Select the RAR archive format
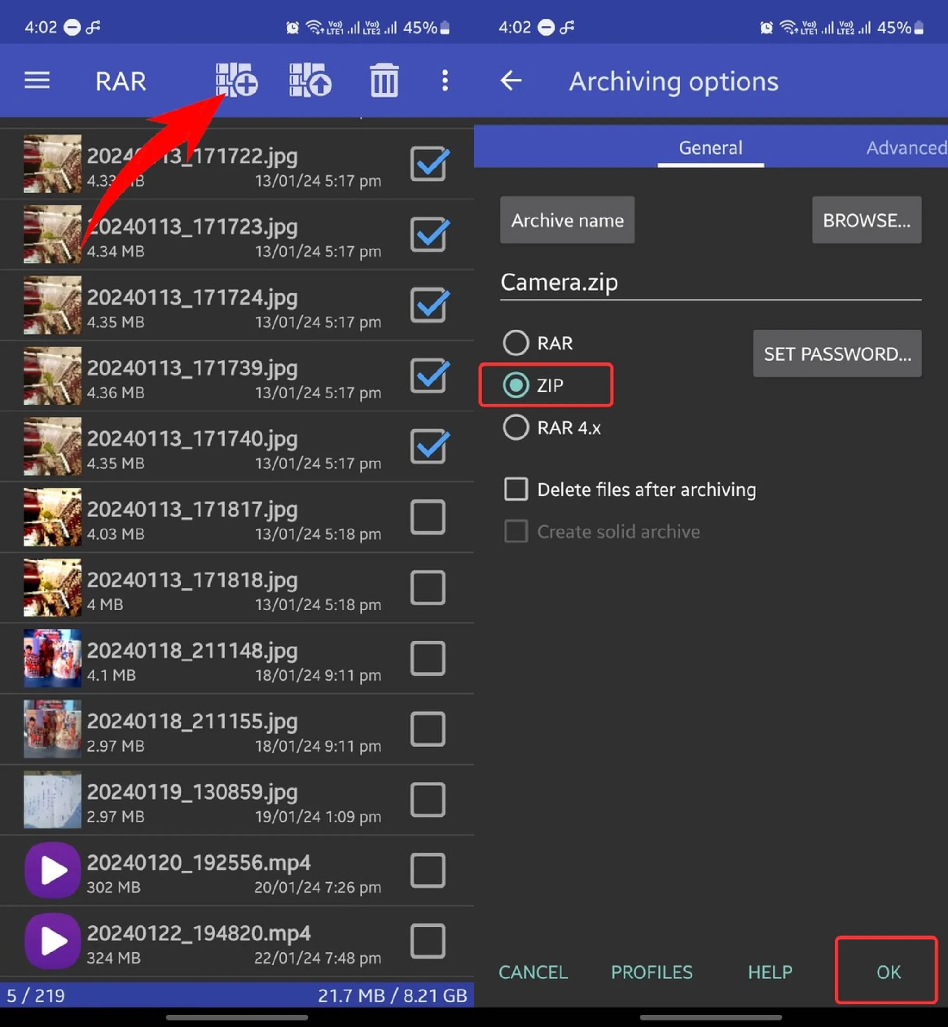Viewport: 948px width, 1027px height. click(x=516, y=342)
